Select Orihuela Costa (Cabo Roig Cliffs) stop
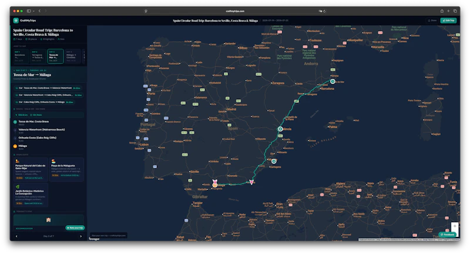This screenshot has height=254, width=470. point(37,138)
